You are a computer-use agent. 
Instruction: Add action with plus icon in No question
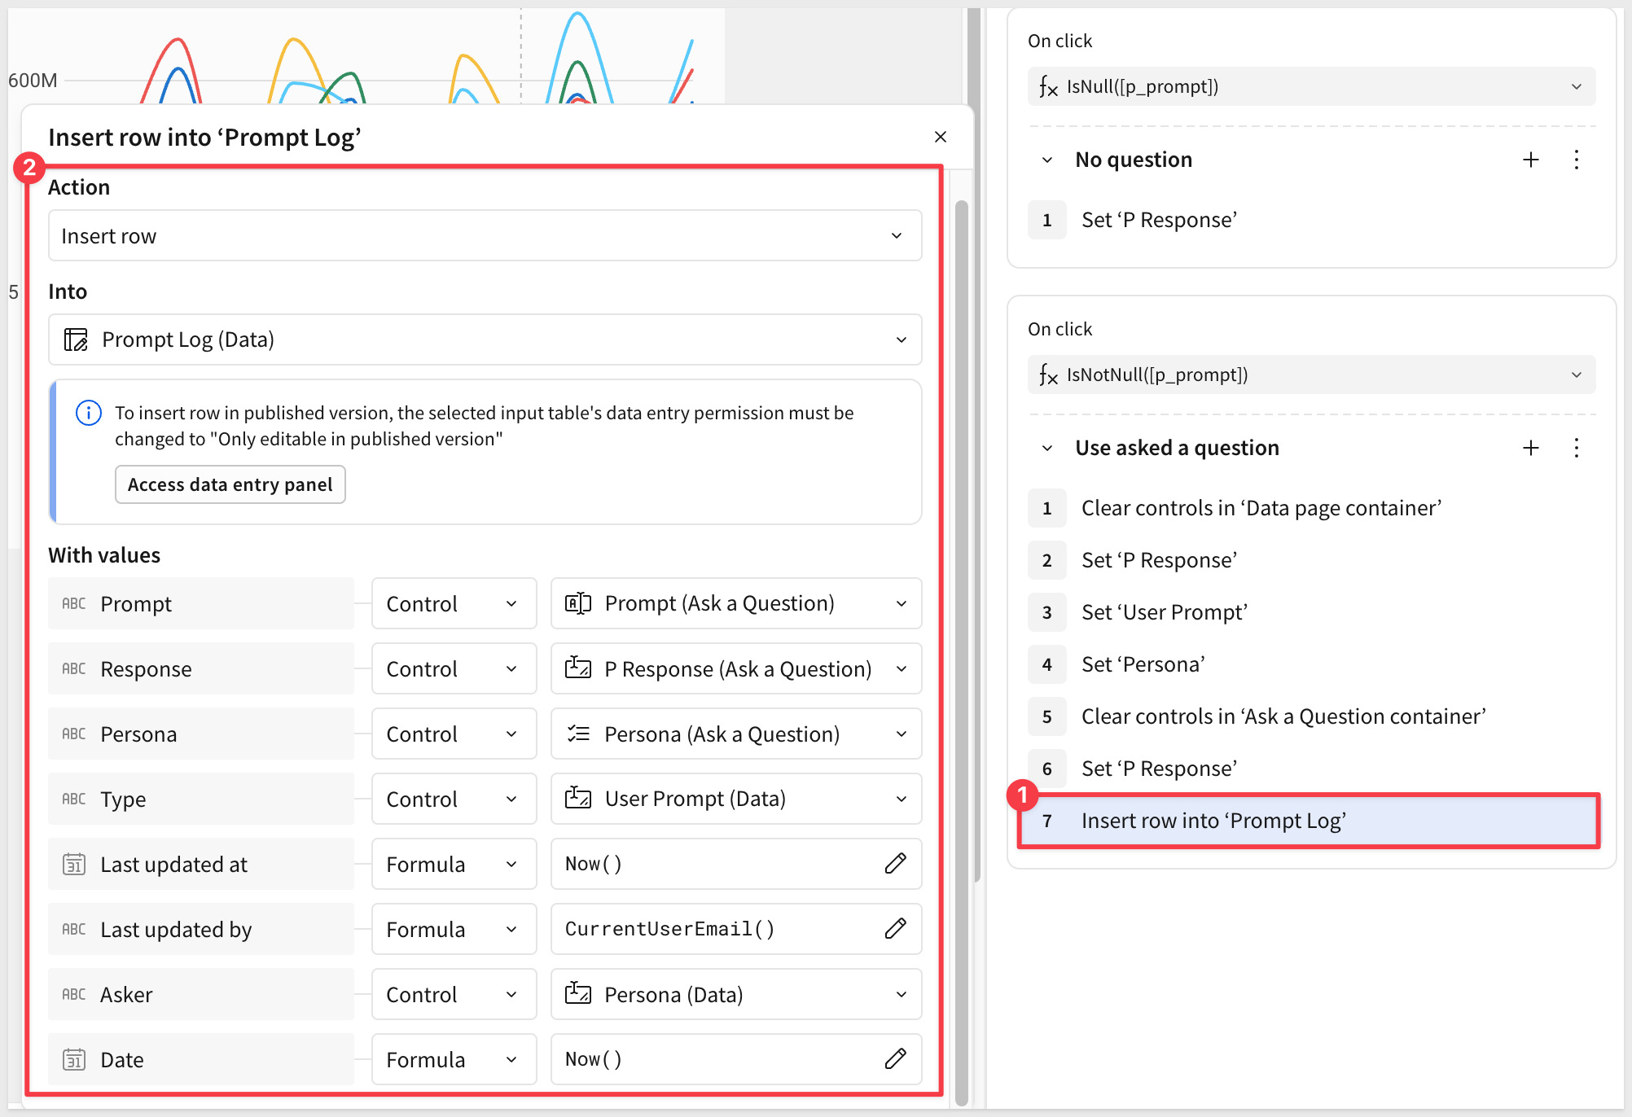point(1531,160)
